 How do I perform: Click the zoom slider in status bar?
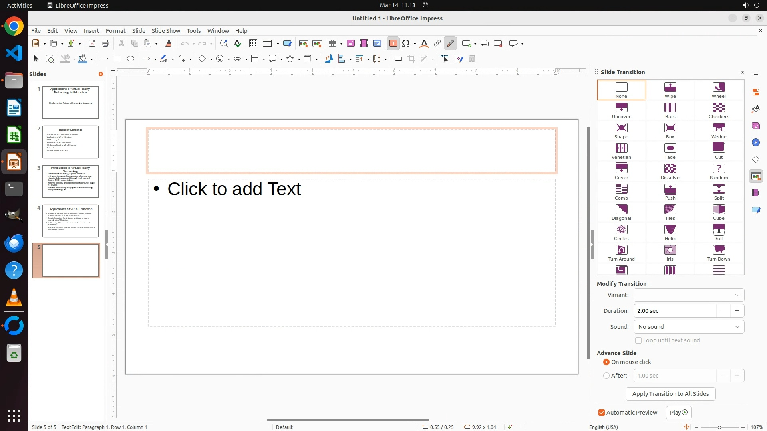(x=719, y=427)
